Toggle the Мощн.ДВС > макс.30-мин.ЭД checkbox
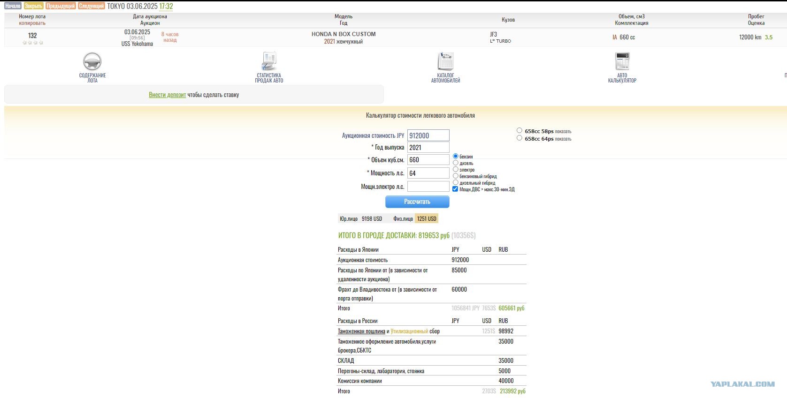This screenshot has height=398, width=787. pos(455,189)
